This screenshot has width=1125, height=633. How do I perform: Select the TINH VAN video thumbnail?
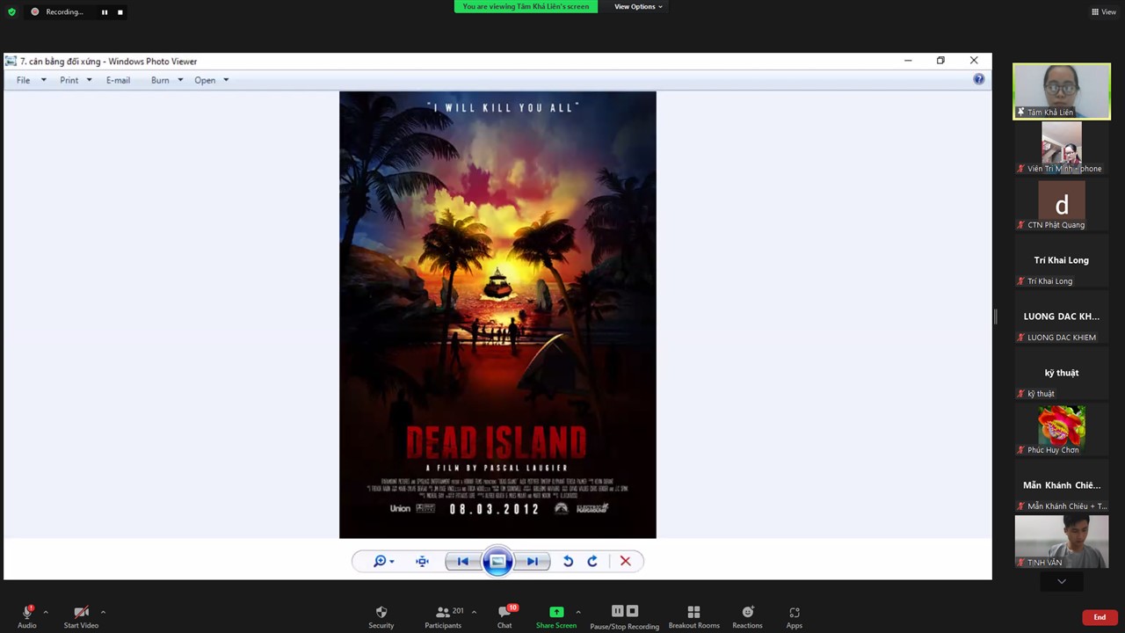click(x=1062, y=542)
